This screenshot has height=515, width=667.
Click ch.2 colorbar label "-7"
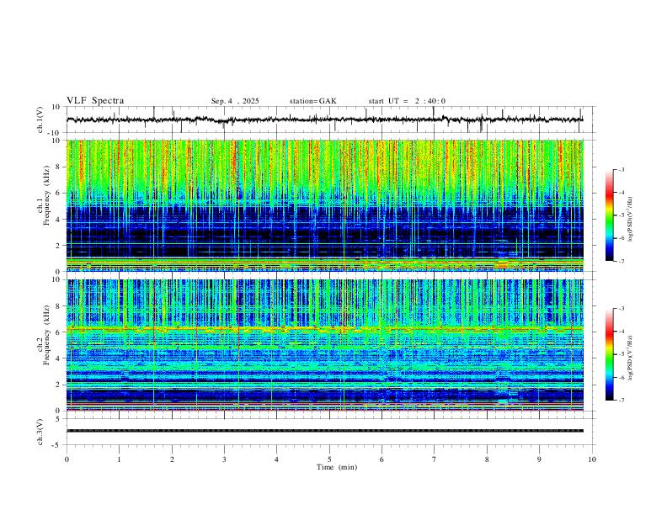coord(621,400)
